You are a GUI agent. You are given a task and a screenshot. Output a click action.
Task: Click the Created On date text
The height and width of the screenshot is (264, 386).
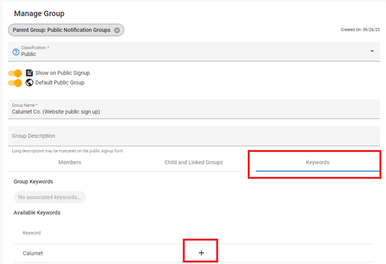360,29
